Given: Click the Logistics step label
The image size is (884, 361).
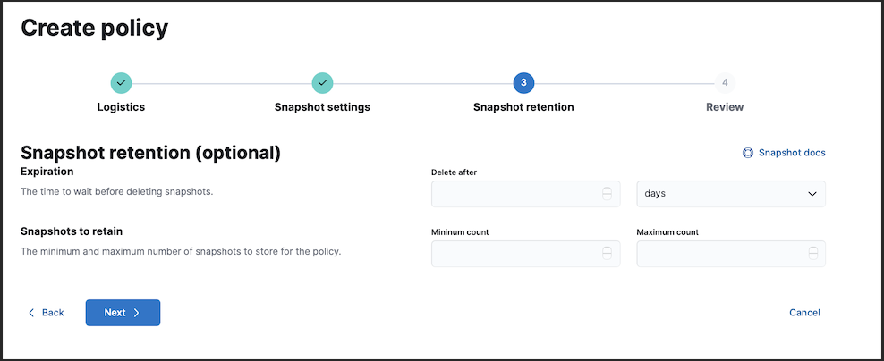Looking at the screenshot, I should click(x=121, y=107).
